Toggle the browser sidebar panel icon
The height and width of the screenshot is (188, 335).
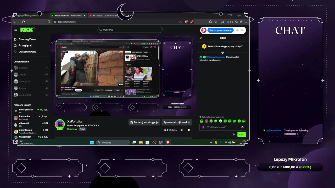[227, 22]
